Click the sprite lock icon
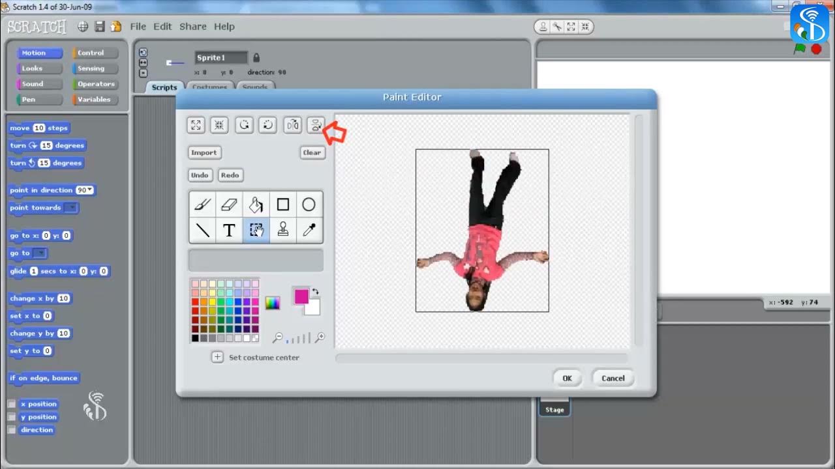 point(256,57)
